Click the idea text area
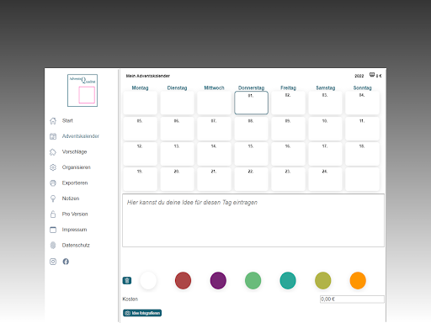431x323 pixels. 253,220
